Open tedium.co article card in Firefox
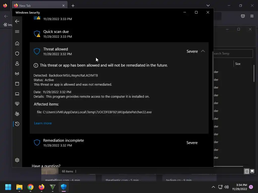 [189, 178]
